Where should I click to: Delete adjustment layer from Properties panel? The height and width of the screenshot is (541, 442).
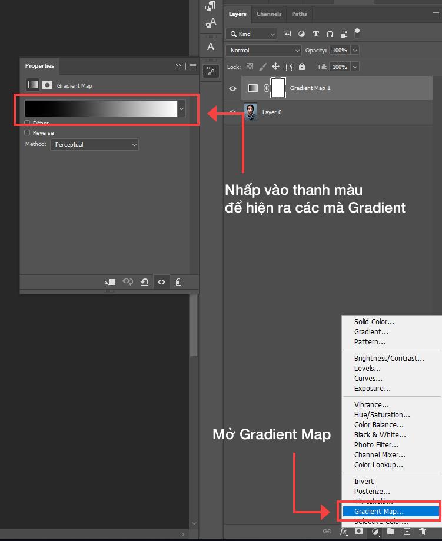(x=178, y=282)
